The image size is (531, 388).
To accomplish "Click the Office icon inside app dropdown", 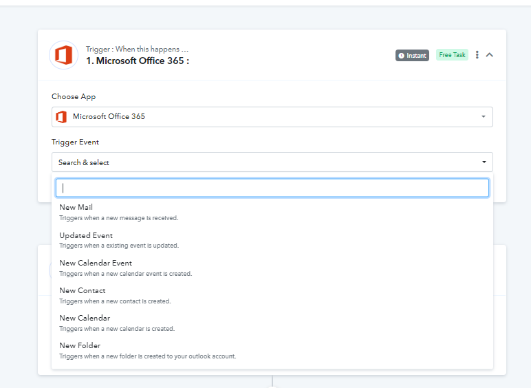I will point(61,117).
